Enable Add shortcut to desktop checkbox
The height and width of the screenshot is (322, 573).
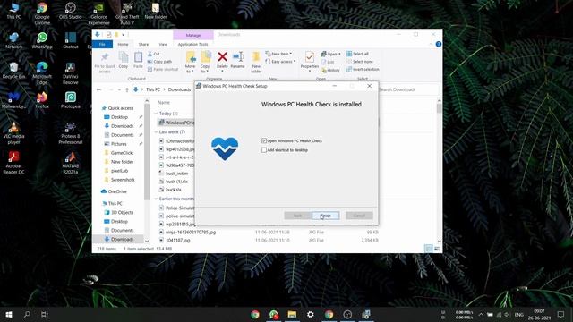tap(264, 150)
